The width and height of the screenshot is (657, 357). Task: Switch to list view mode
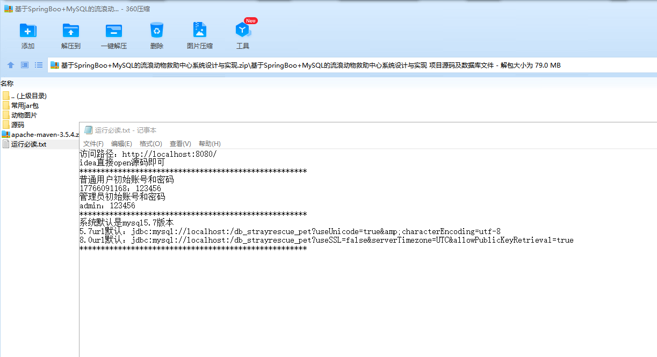pos(39,65)
